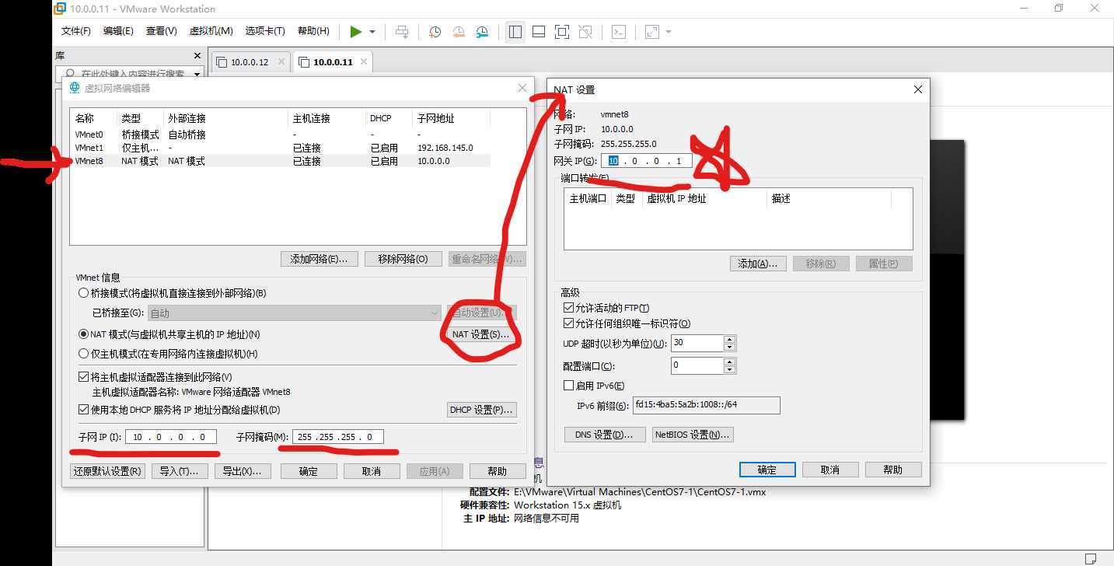Click the 导入(T)... button
Viewport: 1114px width, 566px height.
click(179, 471)
